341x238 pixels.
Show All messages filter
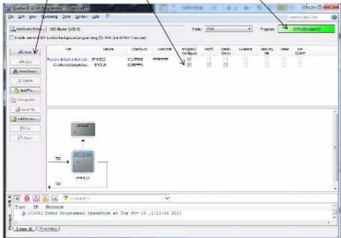pyautogui.click(x=17, y=198)
